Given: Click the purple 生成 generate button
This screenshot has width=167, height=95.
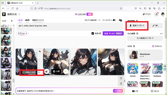Looking at the screenshot, I should pyautogui.click(x=113, y=33).
